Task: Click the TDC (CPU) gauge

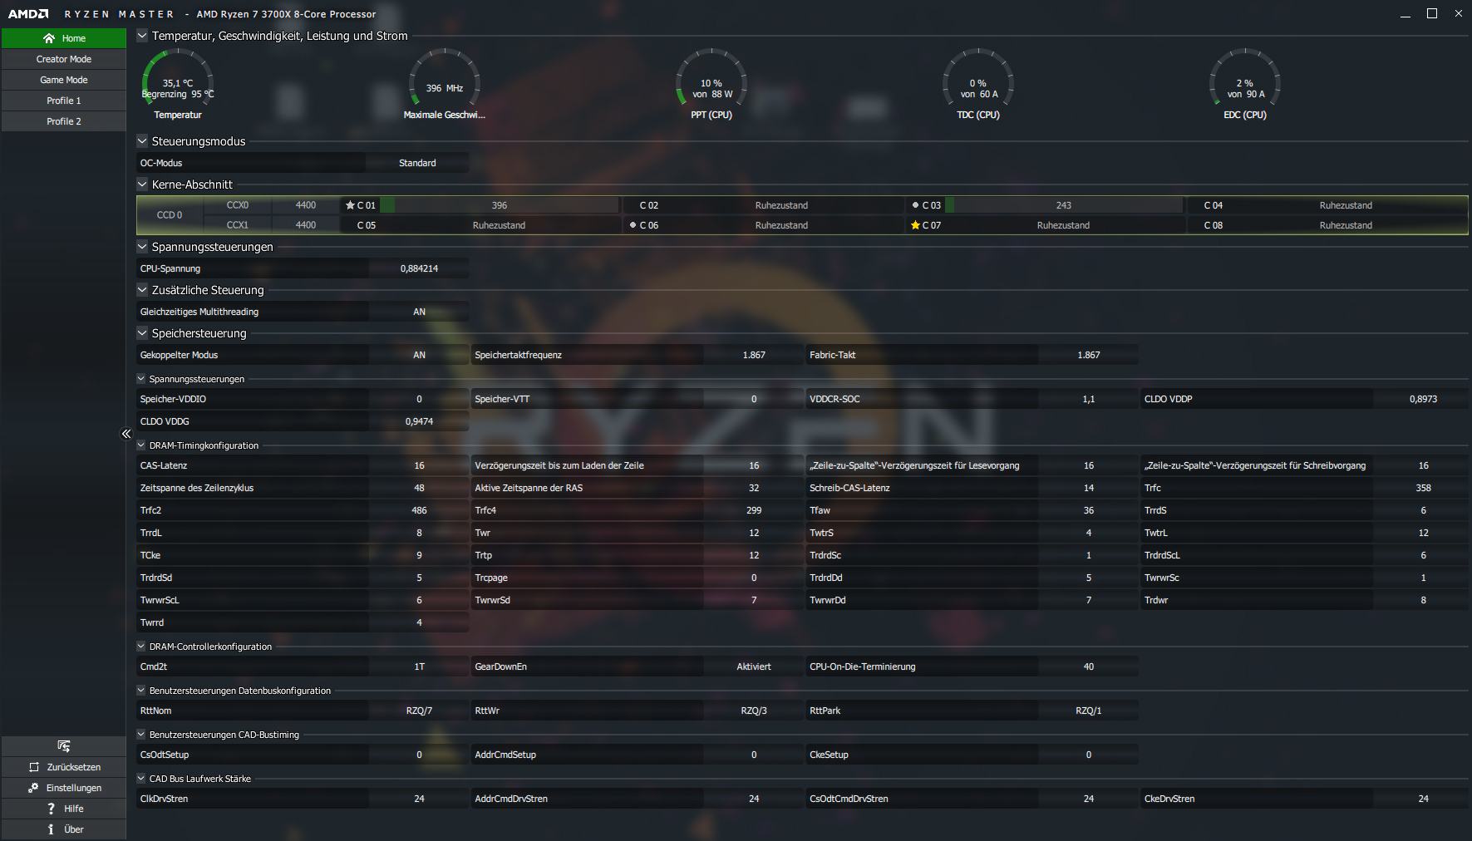Action: 978,85
